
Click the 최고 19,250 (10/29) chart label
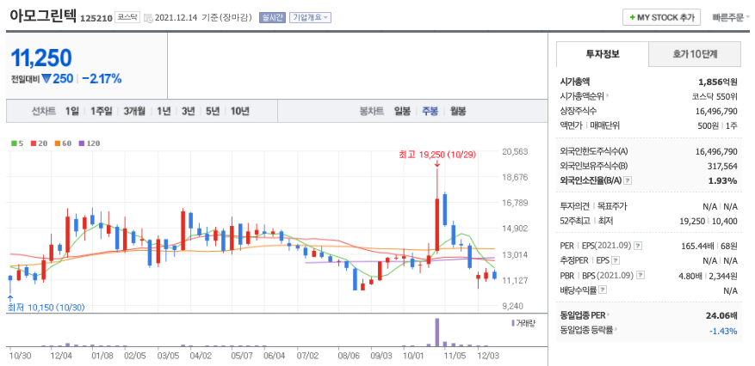(437, 155)
